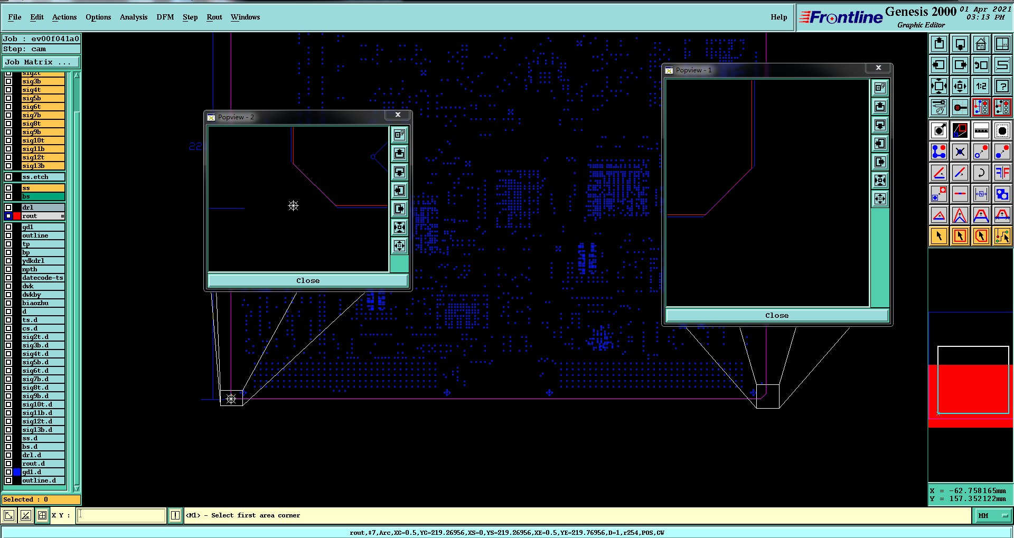The width and height of the screenshot is (1014, 538).
Task: Open the Windows menu
Action: coord(246,17)
